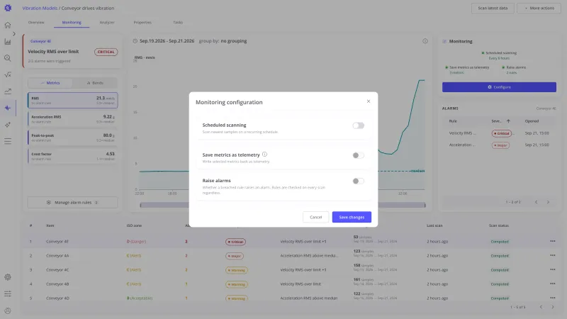
Task: Open the square root calculations icon
Action: click(x=8, y=75)
